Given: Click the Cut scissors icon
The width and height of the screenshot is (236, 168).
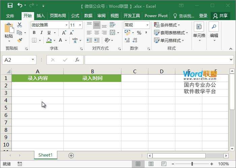Looking at the screenshot, I should (20, 25).
